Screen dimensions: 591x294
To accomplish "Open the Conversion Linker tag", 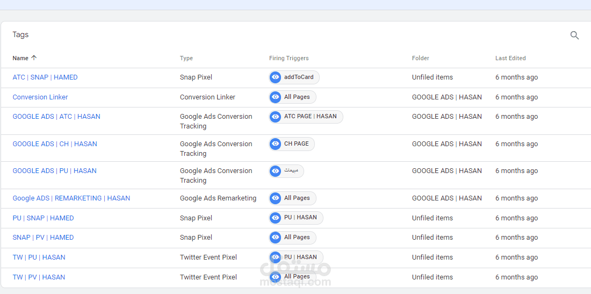I will (40, 97).
